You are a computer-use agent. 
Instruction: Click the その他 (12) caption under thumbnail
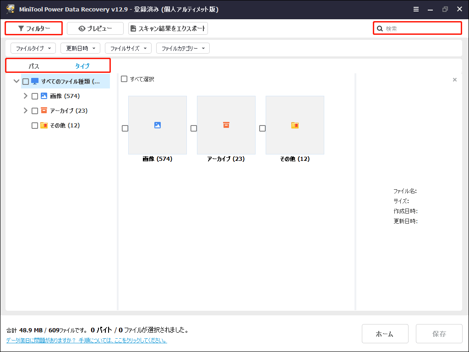295,159
